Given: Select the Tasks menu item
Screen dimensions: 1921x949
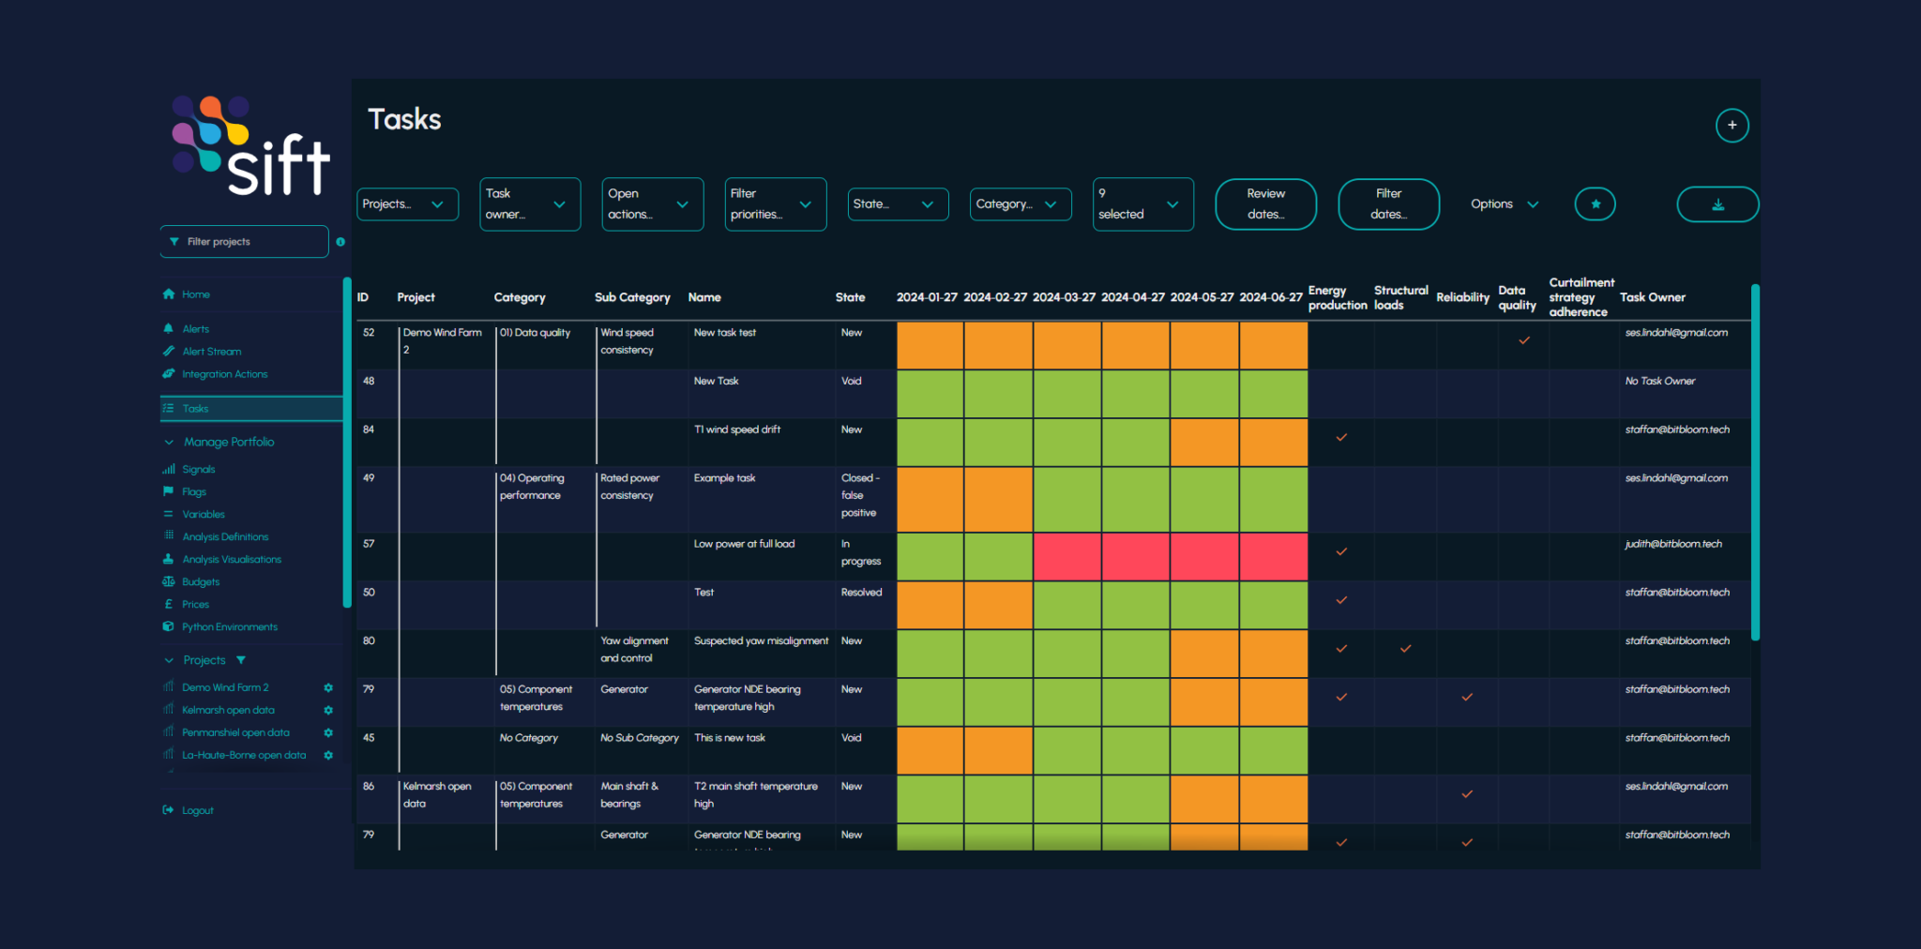Looking at the screenshot, I should tap(196, 408).
